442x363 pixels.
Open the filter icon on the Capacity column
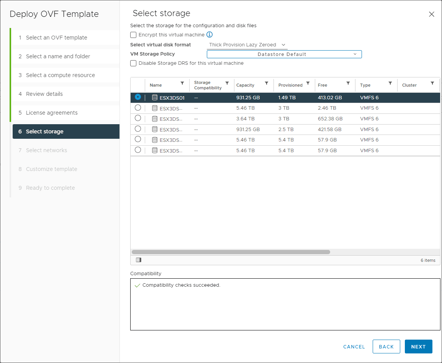(x=267, y=83)
